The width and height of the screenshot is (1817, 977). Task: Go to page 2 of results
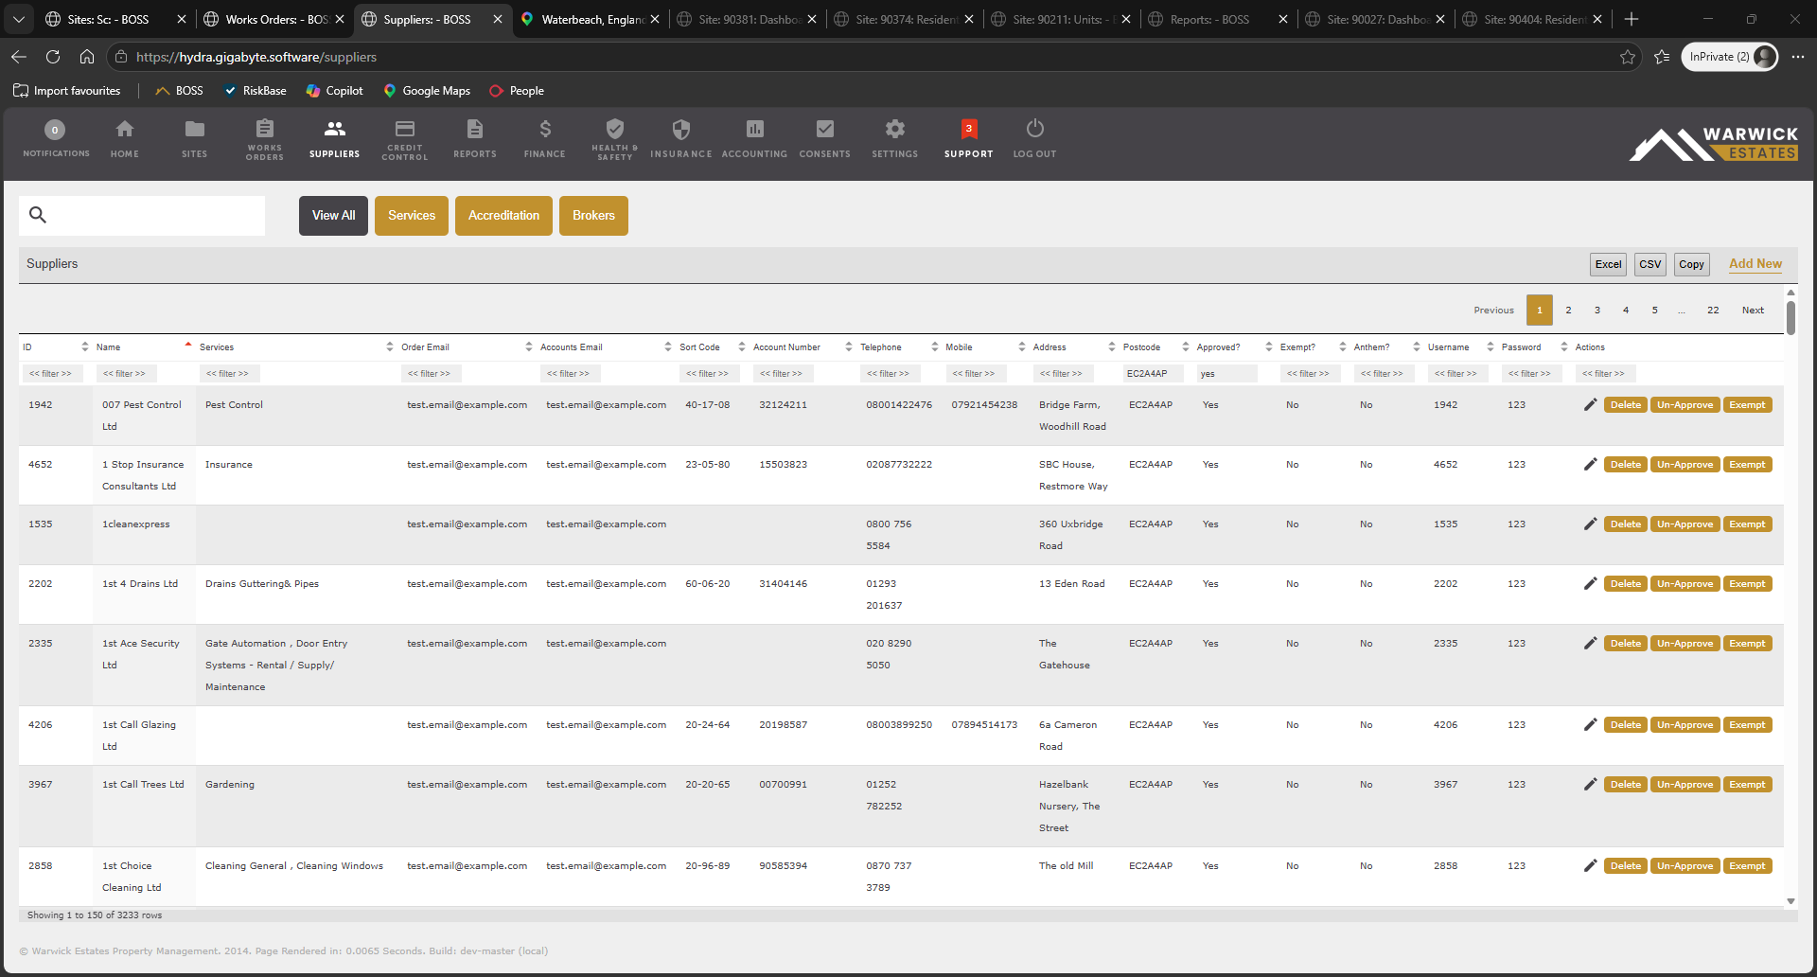[1568, 311]
